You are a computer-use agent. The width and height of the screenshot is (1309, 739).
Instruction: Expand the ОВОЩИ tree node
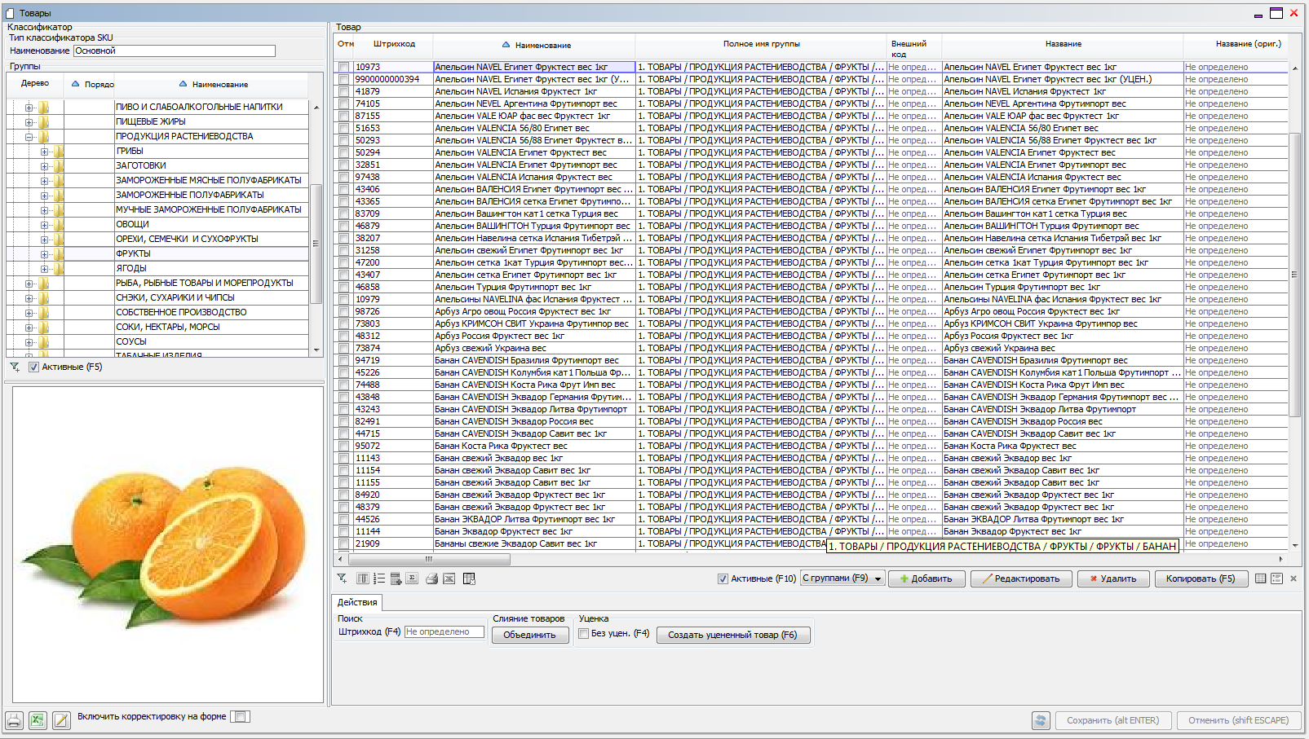pos(45,225)
